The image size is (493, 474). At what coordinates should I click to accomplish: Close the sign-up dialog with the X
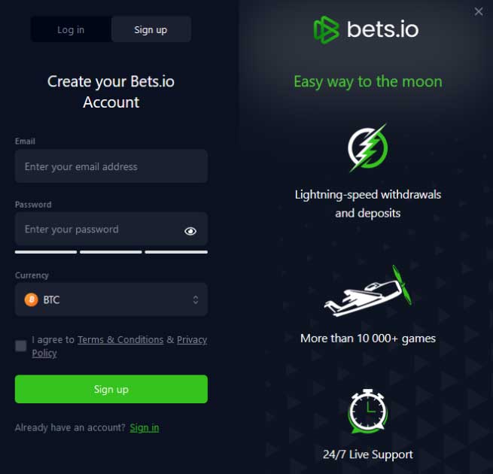(479, 11)
